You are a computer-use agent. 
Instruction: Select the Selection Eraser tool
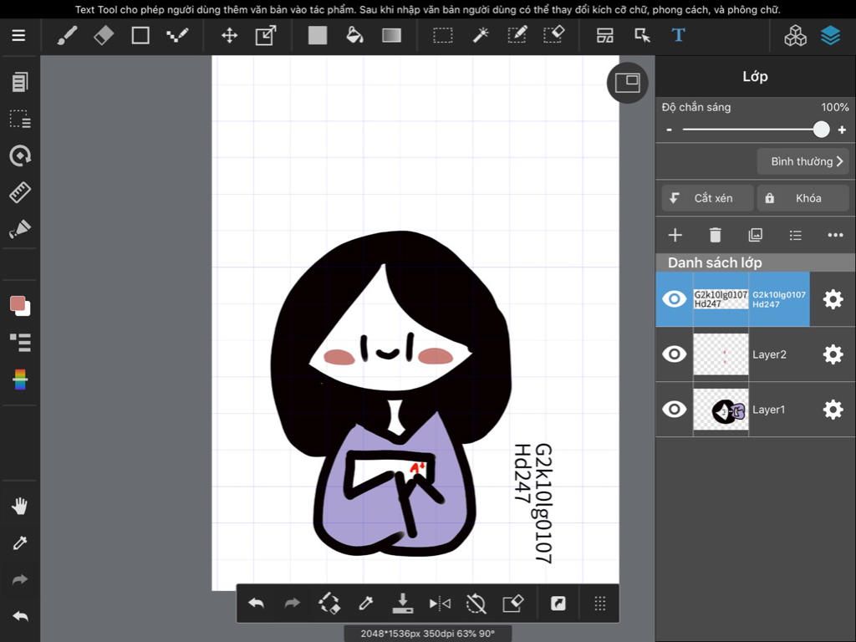[x=553, y=36]
